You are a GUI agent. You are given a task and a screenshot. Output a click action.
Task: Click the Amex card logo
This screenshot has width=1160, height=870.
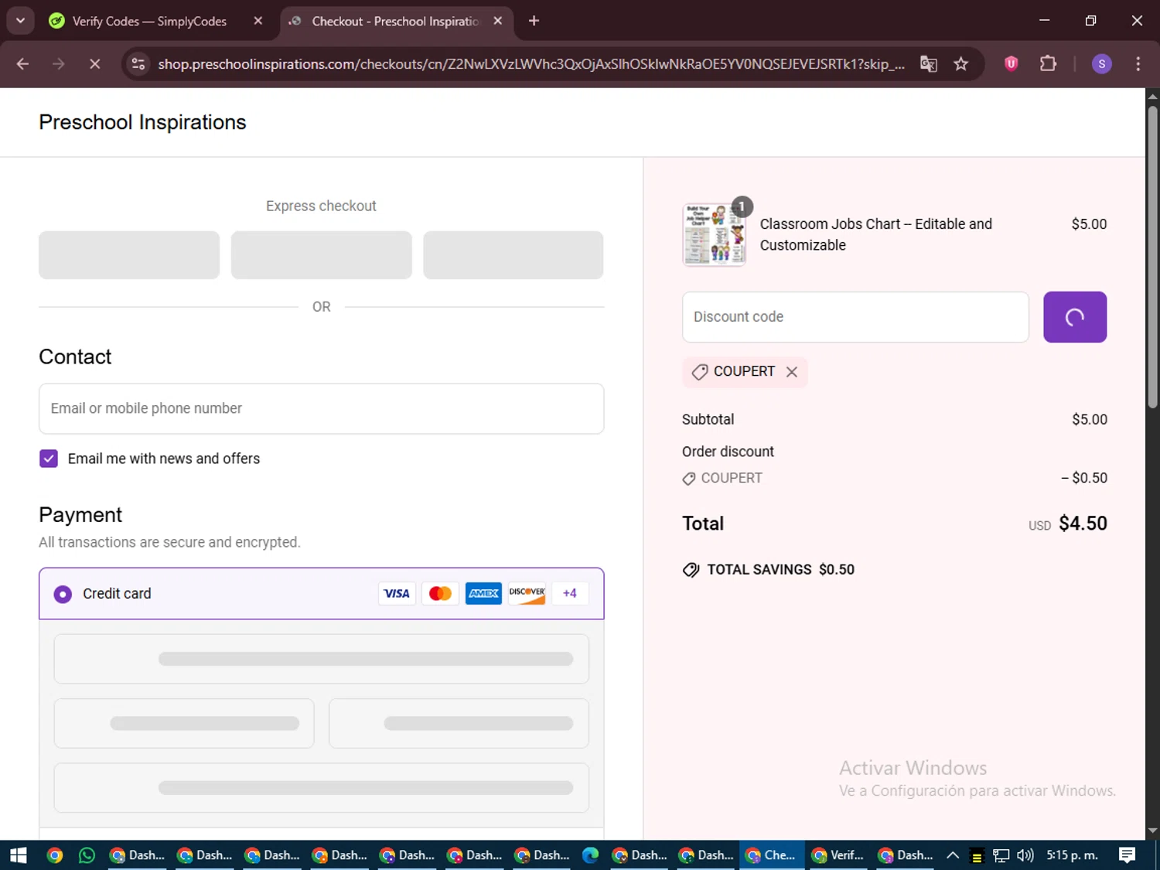pyautogui.click(x=483, y=593)
